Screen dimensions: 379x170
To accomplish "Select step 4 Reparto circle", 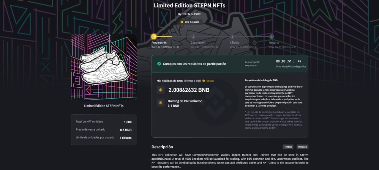I will click(272, 37).
